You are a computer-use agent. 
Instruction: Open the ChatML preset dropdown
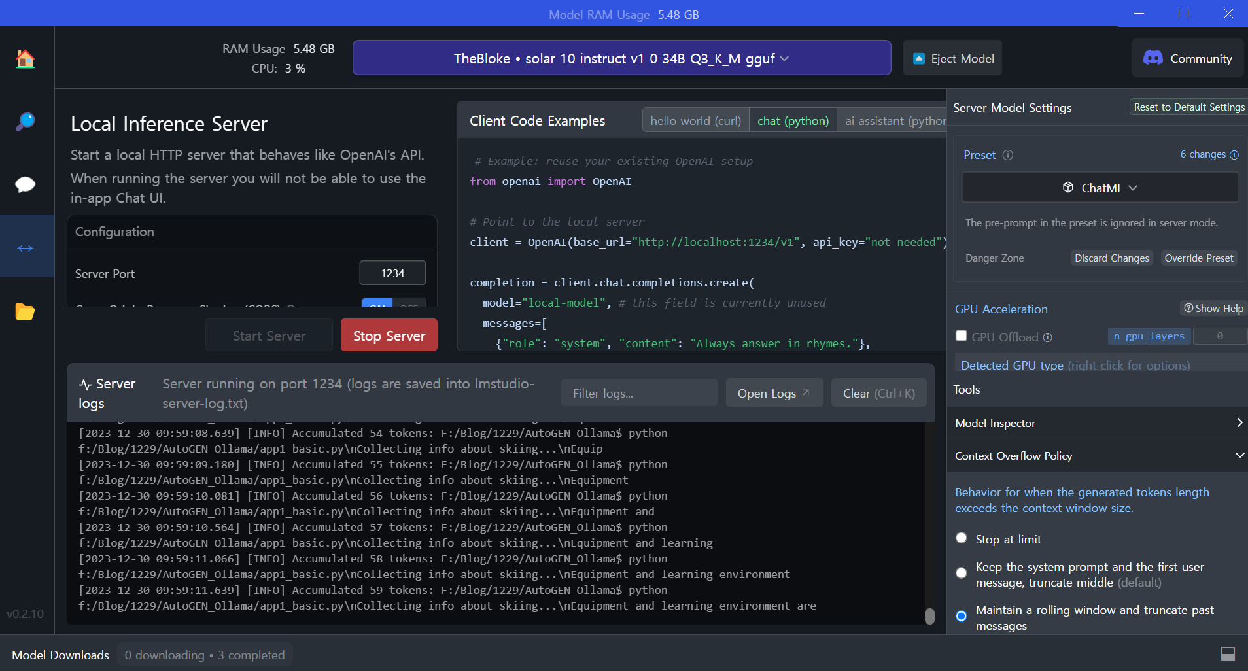[x=1100, y=188]
